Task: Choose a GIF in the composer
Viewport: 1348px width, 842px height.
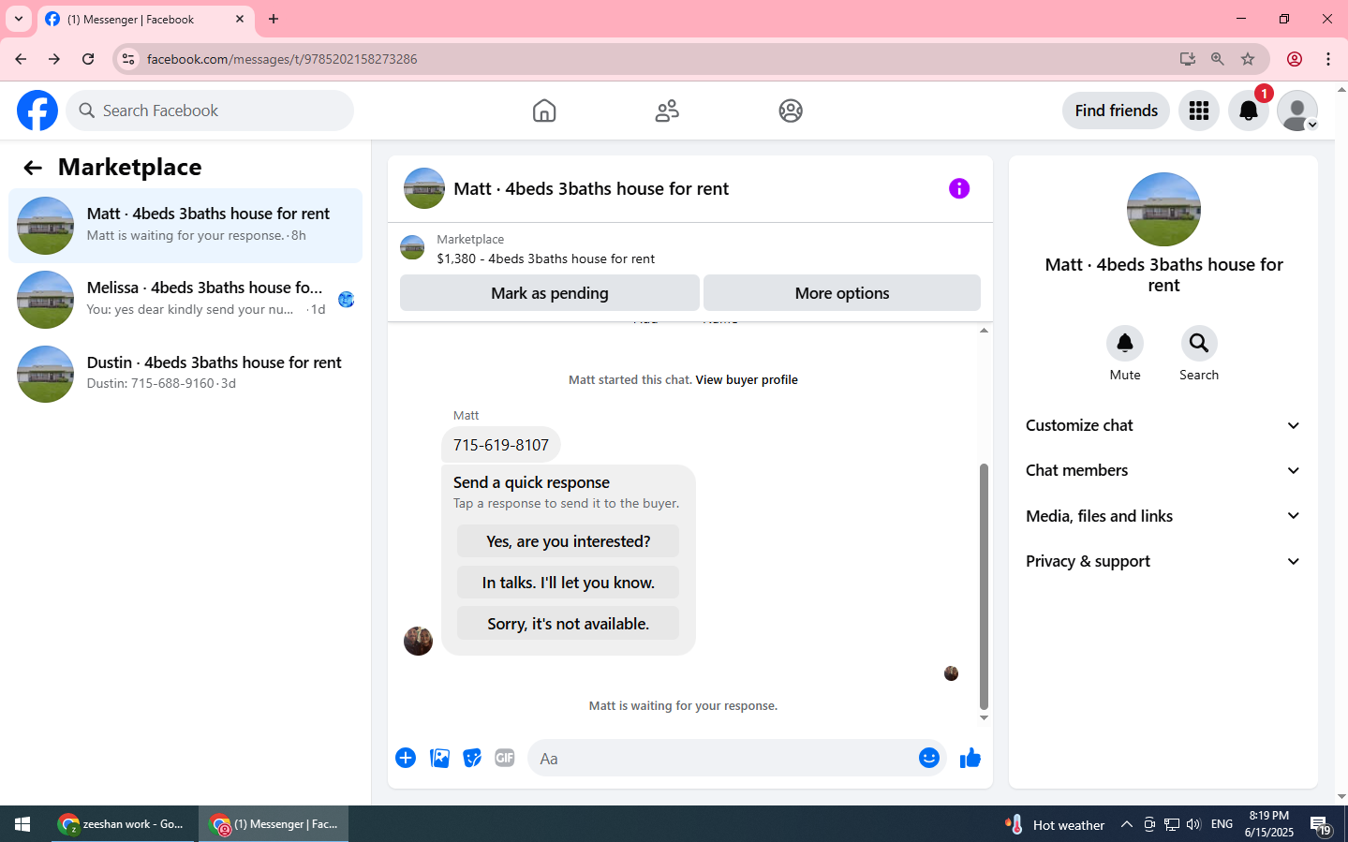Action: (505, 758)
